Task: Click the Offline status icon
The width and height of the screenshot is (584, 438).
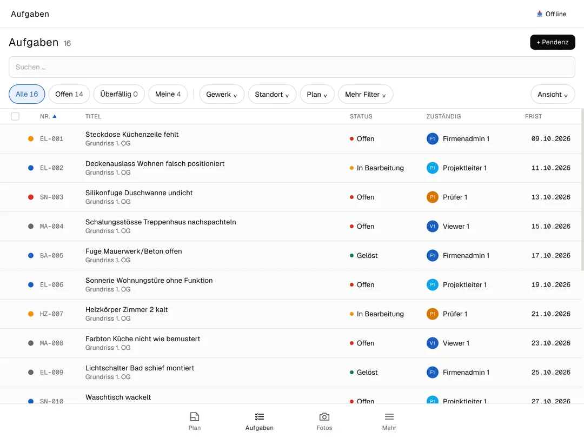Action: click(x=539, y=14)
